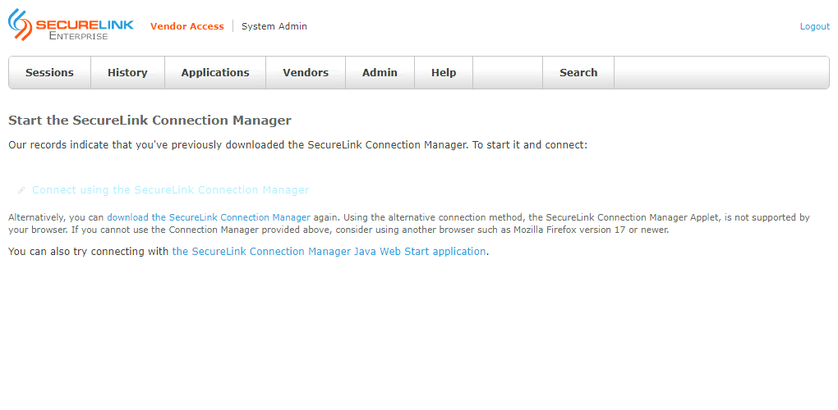This screenshot has width=838, height=410.
Task: Connect using the SecureLink Connection Manager link
Action: pyautogui.click(x=170, y=190)
